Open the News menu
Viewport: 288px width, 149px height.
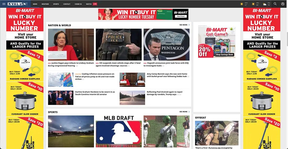click(x=35, y=4)
